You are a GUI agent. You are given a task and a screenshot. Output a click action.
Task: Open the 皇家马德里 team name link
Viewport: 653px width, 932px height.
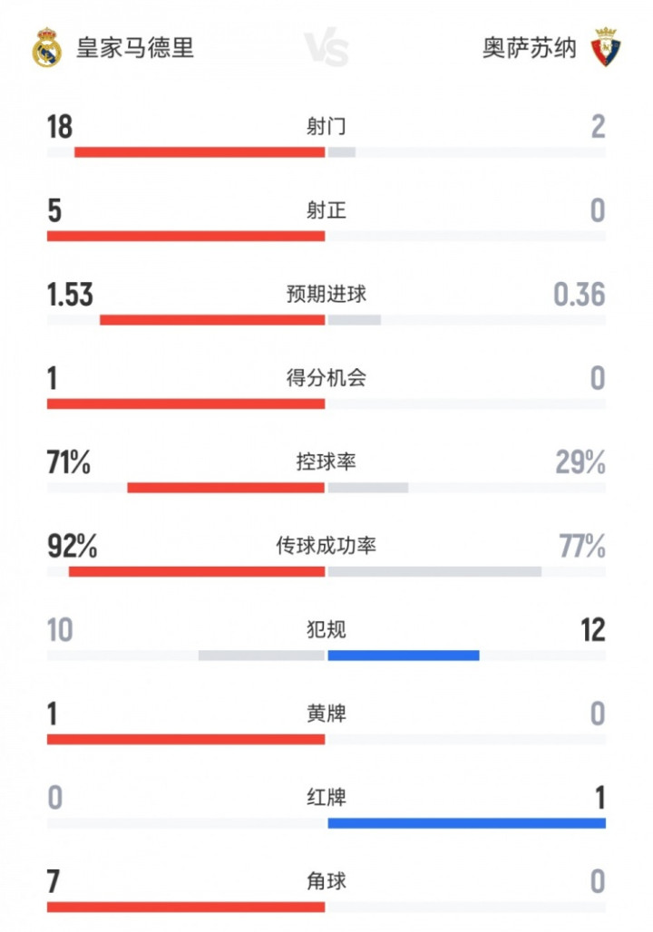(x=135, y=48)
